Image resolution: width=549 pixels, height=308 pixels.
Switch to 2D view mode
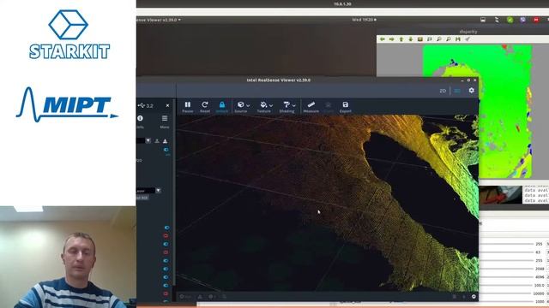point(443,91)
